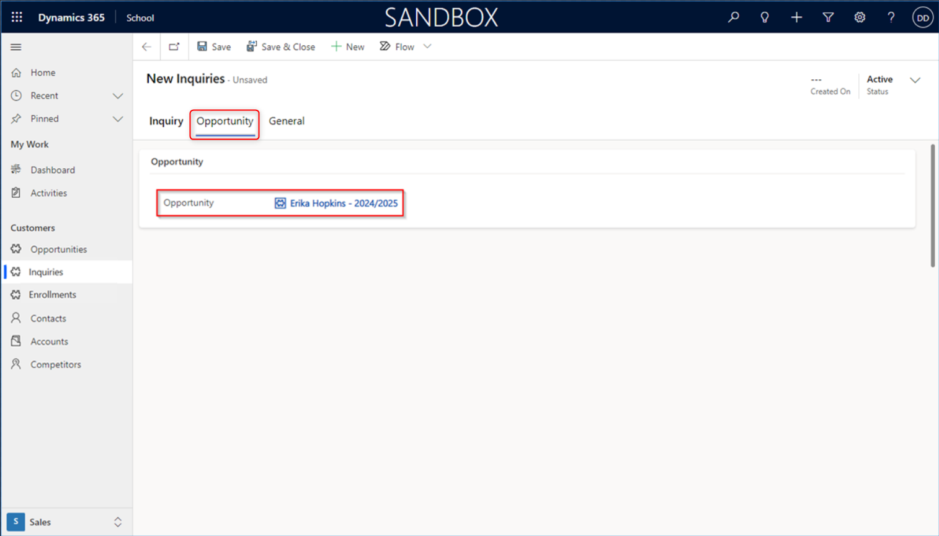Open the lightbulb assistant icon
Screen dimensions: 939x536
coord(765,17)
